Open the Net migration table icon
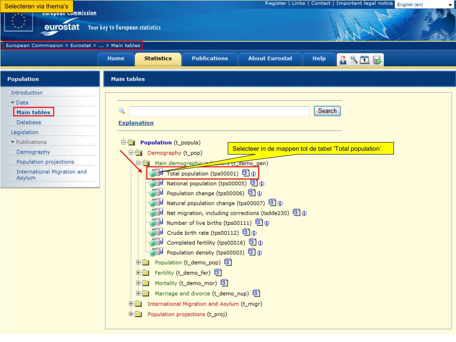The width and height of the screenshot is (456, 342). click(x=156, y=213)
